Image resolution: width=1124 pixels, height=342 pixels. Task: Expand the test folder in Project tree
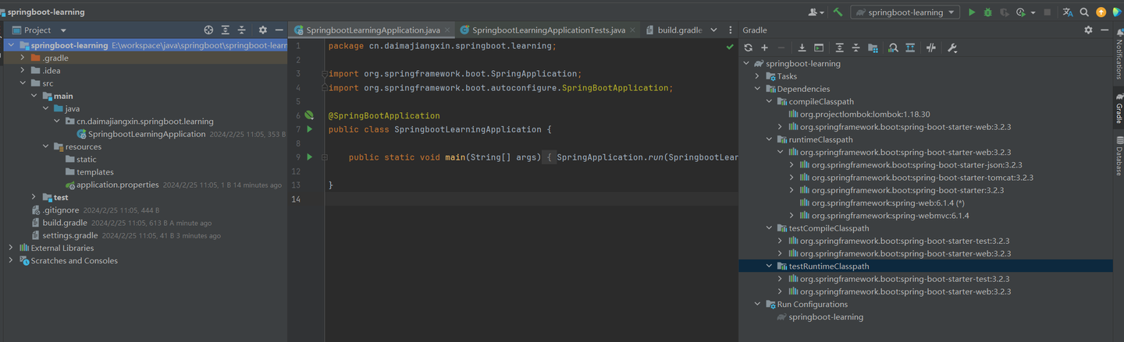pyautogui.click(x=34, y=197)
